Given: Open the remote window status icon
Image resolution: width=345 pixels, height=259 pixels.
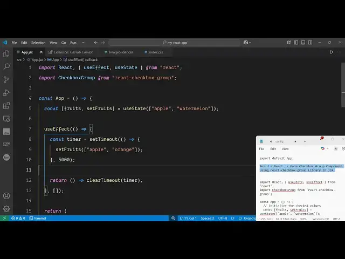Looking at the screenshot, I should tap(4, 218).
